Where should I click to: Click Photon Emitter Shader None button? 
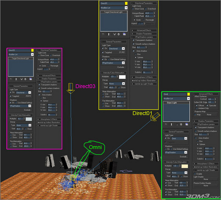point(206,186)
